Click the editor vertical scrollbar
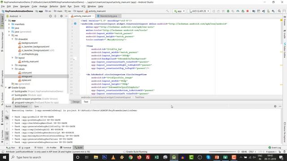This screenshot has height=161, width=287. 281,33
